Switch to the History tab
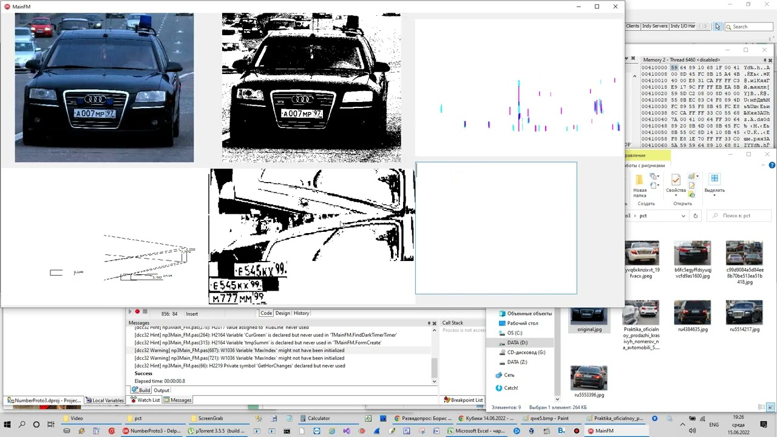Image resolution: width=777 pixels, height=437 pixels. [302, 313]
